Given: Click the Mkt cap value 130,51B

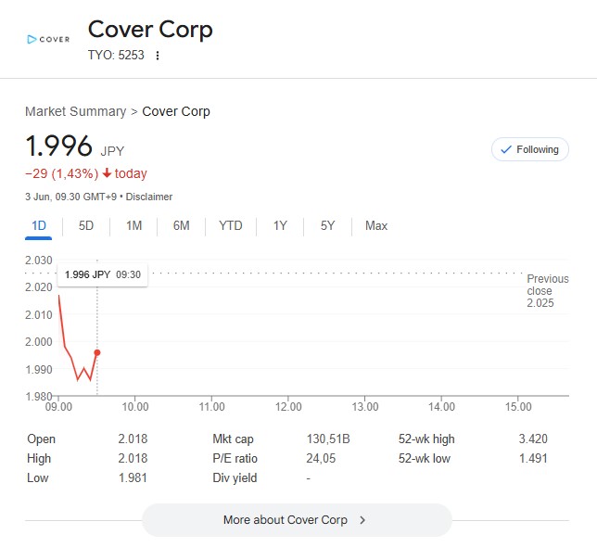Looking at the screenshot, I should 328,439.
